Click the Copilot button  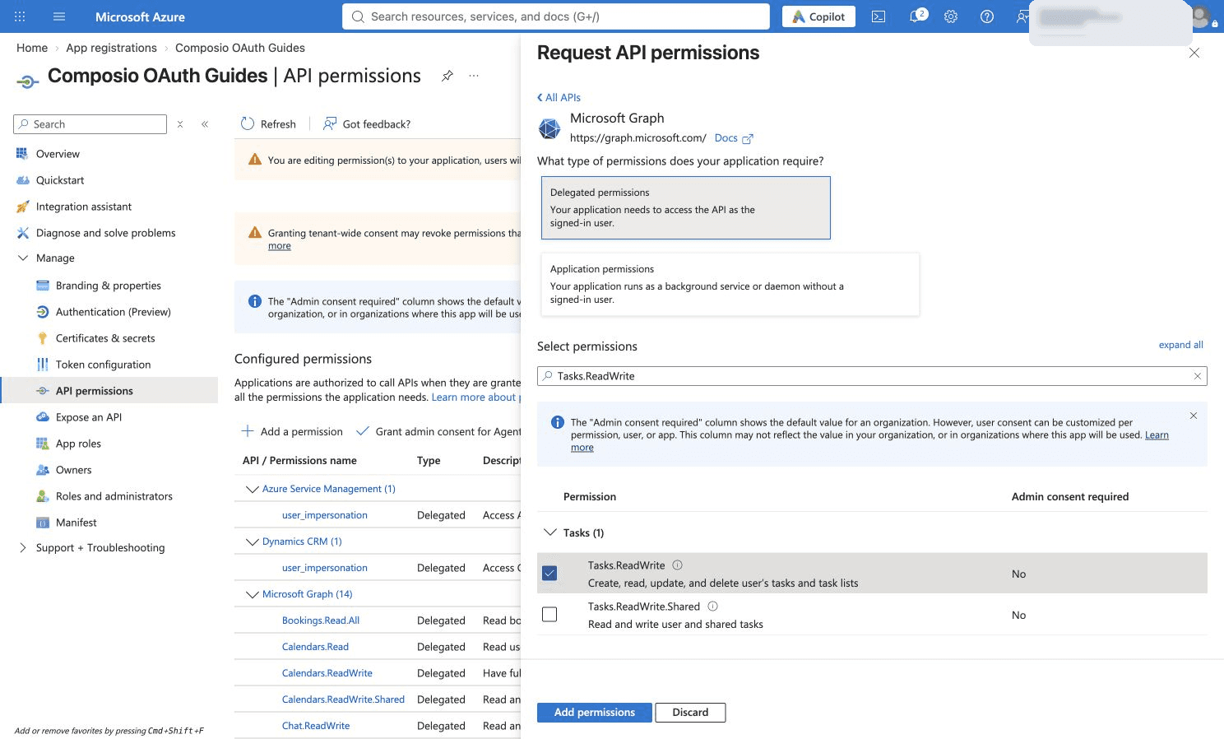coord(818,16)
